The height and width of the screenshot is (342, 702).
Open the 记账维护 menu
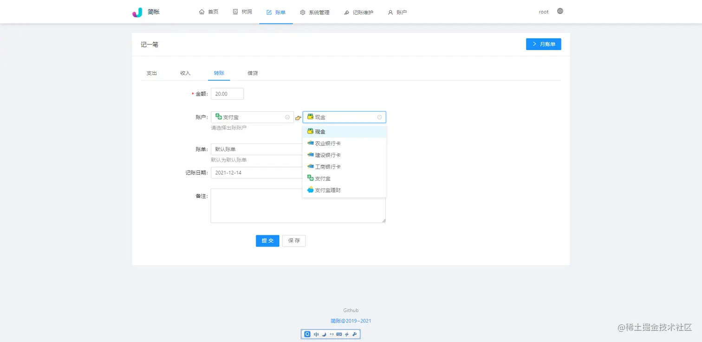click(x=358, y=12)
